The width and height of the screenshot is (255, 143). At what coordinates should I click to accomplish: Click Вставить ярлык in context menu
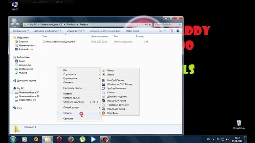coord(79,98)
